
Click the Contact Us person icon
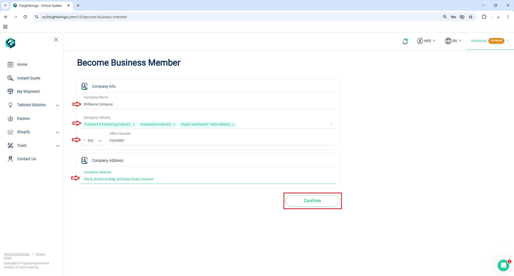tap(10, 159)
